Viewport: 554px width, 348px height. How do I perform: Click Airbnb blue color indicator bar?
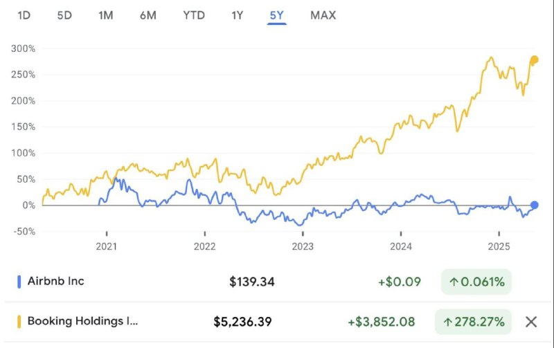click(19, 282)
